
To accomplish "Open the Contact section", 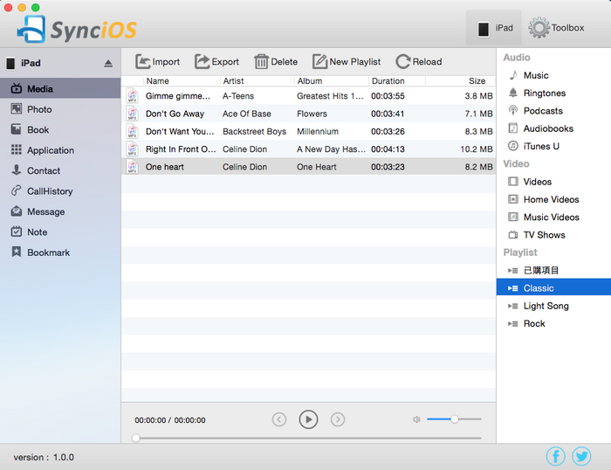I will coord(60,170).
